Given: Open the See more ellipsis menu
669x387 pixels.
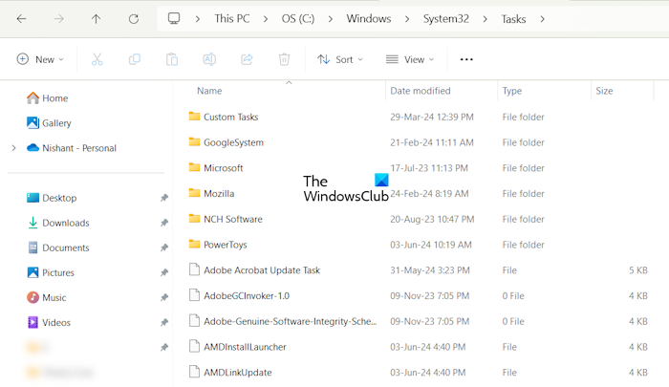Looking at the screenshot, I should click(x=466, y=59).
